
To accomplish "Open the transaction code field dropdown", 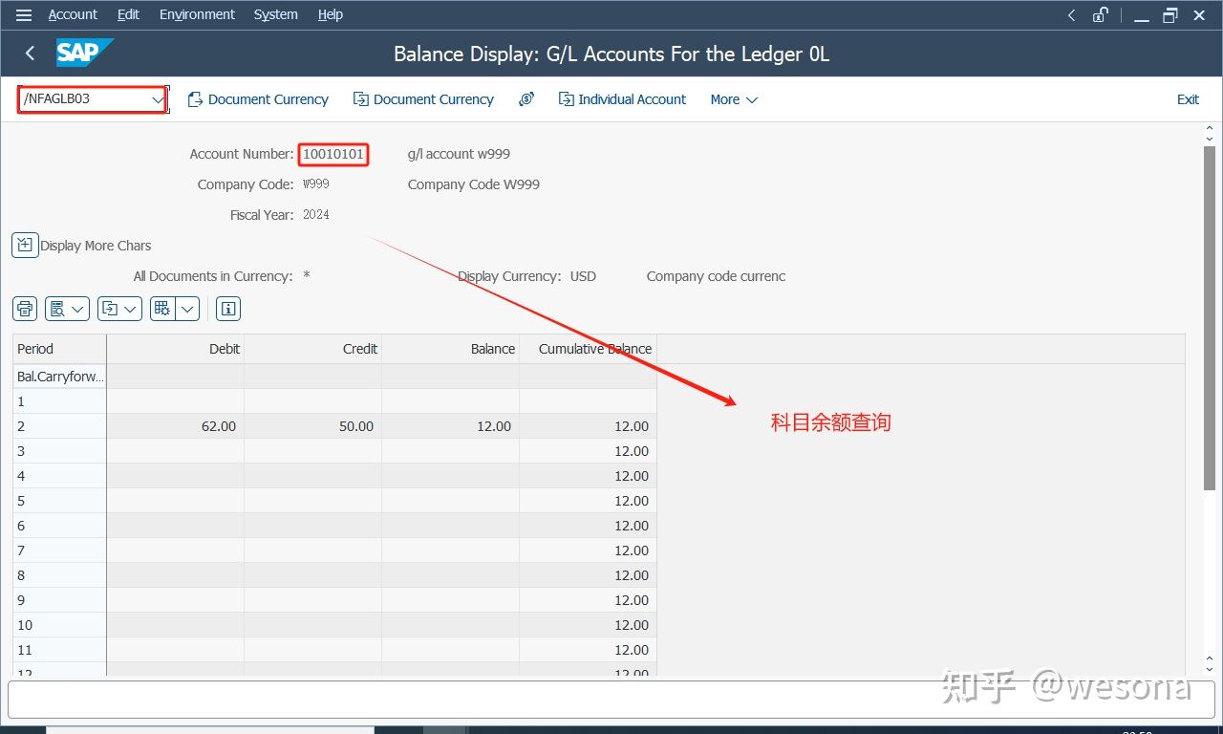I will (x=156, y=98).
